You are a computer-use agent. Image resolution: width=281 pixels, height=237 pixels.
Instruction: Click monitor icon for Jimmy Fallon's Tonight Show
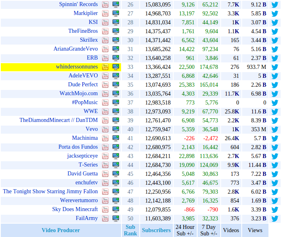pos(116,192)
